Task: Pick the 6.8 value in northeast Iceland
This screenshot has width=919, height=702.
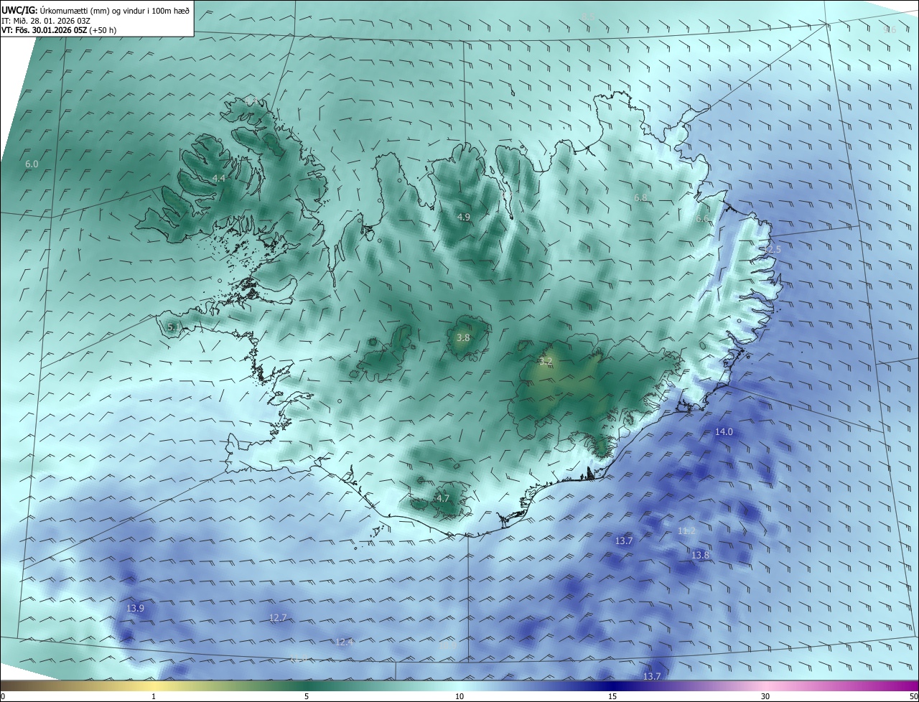Action: pos(640,197)
